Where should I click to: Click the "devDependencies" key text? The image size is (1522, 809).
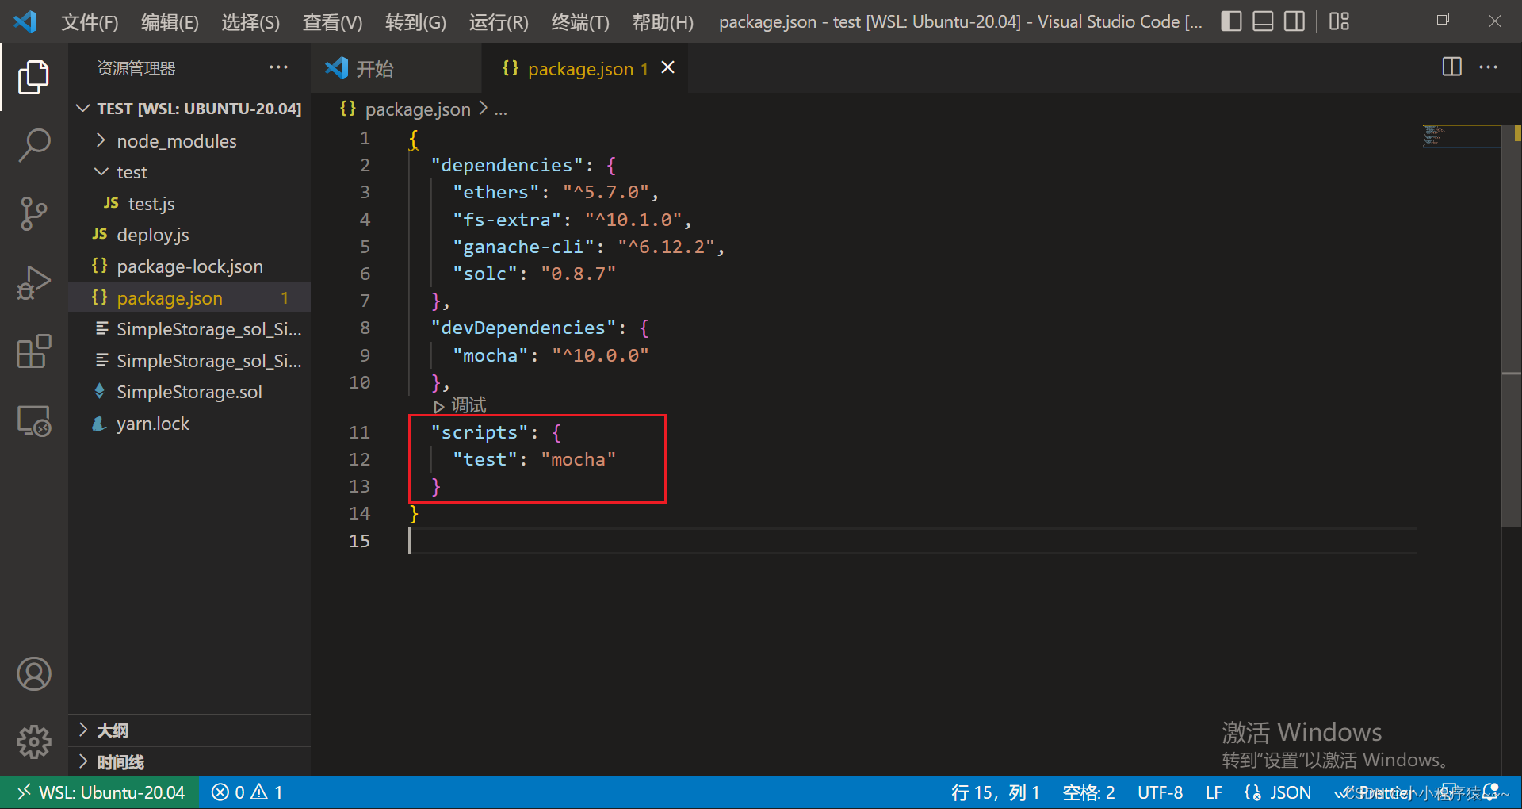point(523,328)
